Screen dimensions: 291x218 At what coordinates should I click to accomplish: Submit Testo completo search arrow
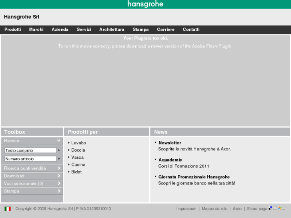click(59, 150)
